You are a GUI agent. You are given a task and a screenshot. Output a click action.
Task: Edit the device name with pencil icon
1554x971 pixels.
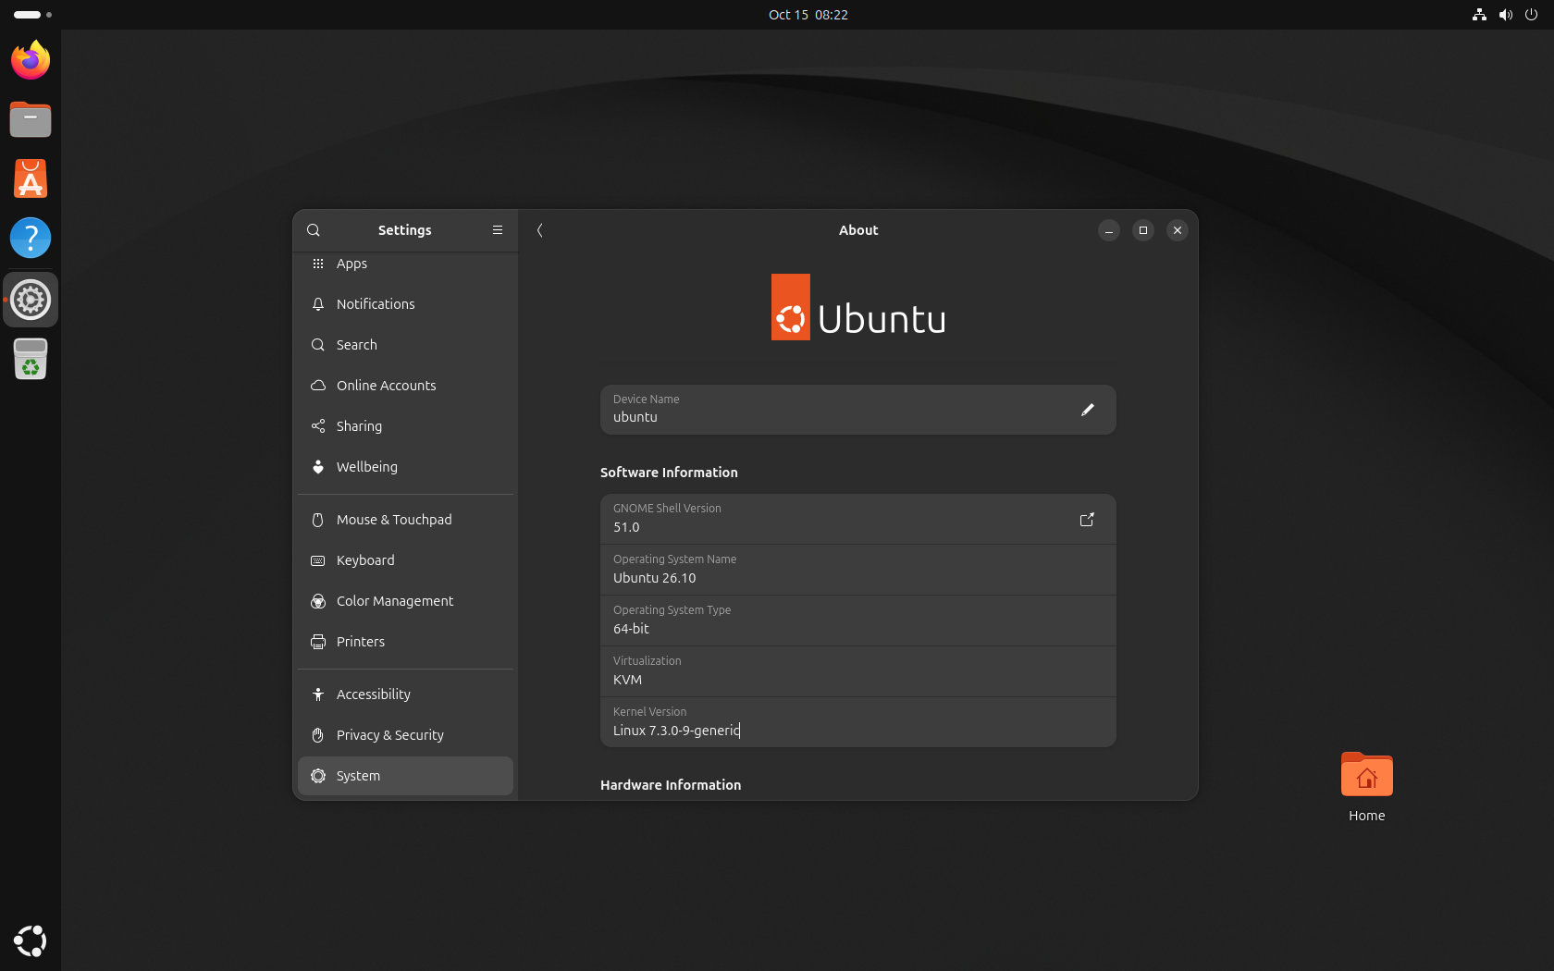[x=1088, y=410]
